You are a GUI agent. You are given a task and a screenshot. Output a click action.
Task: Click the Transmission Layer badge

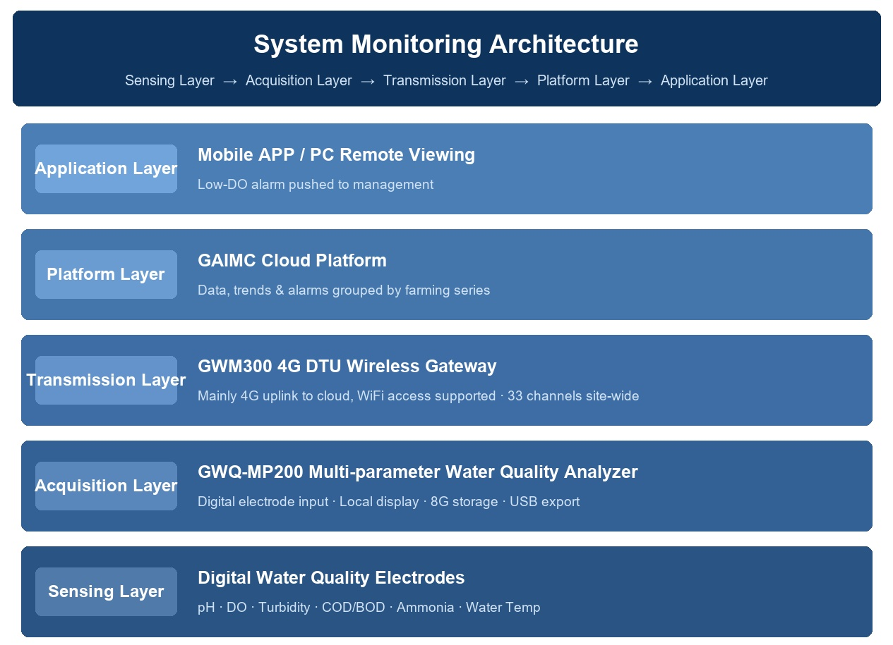[x=106, y=380]
